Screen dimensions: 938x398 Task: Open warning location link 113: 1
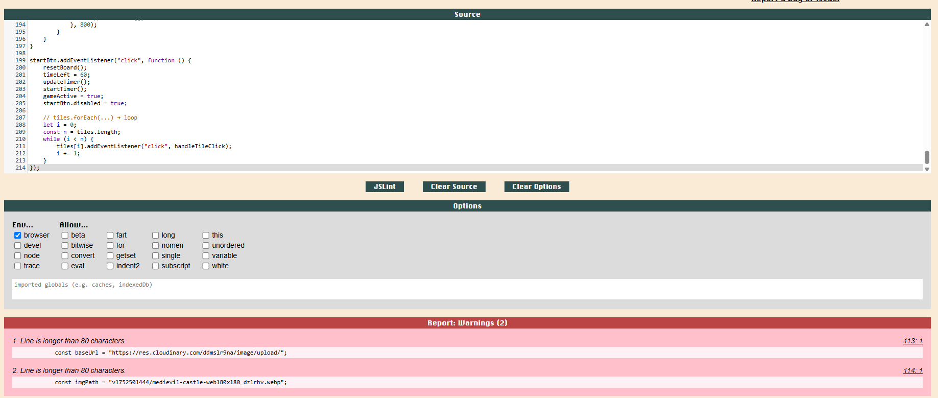point(912,341)
